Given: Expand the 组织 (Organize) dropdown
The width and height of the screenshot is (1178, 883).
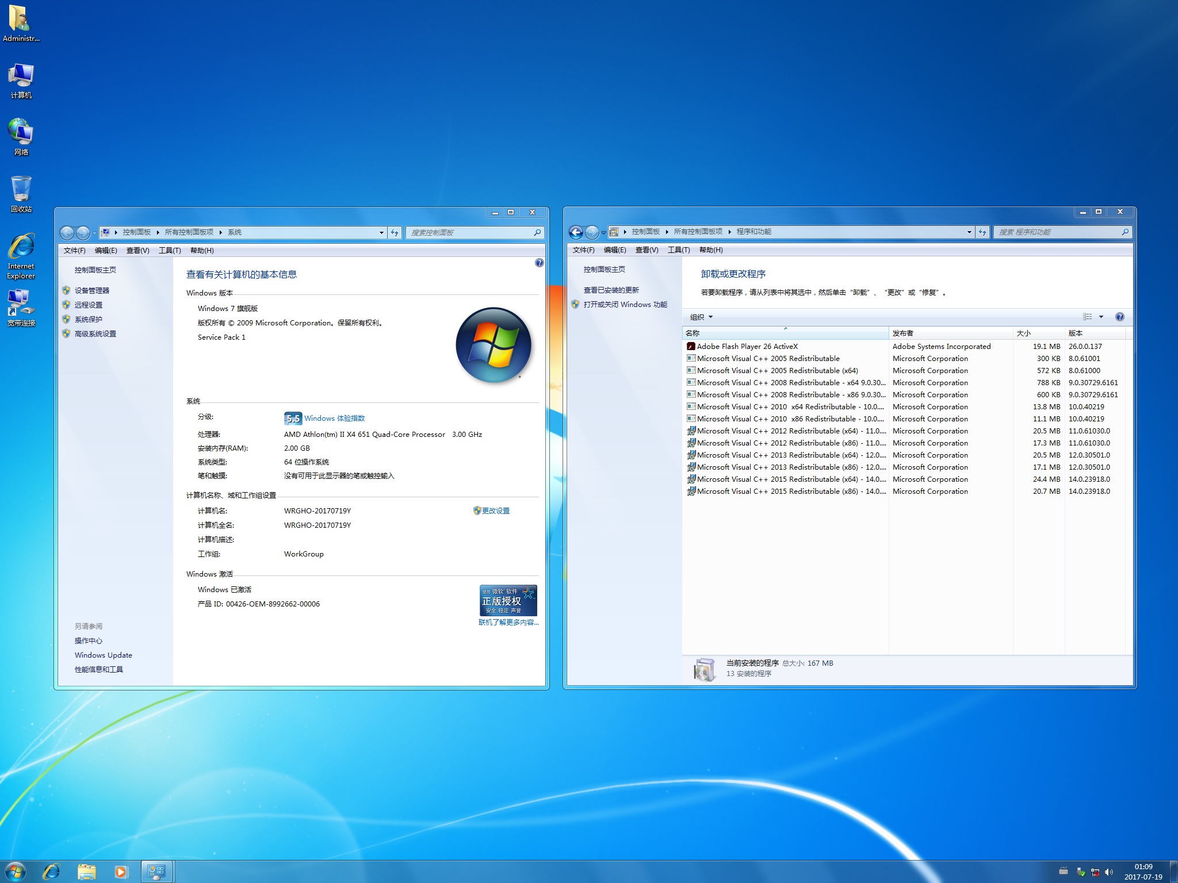Looking at the screenshot, I should (x=701, y=317).
